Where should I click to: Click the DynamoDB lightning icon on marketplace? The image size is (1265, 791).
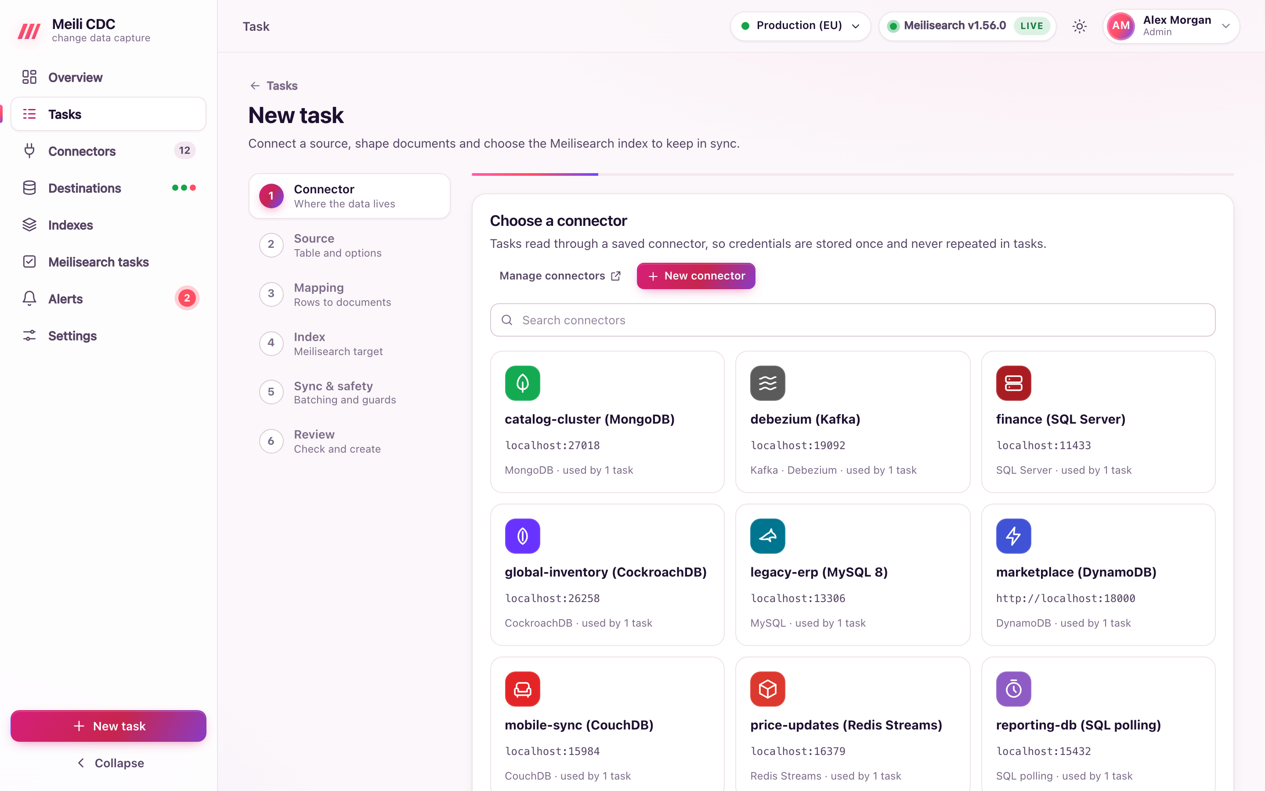click(x=1013, y=536)
